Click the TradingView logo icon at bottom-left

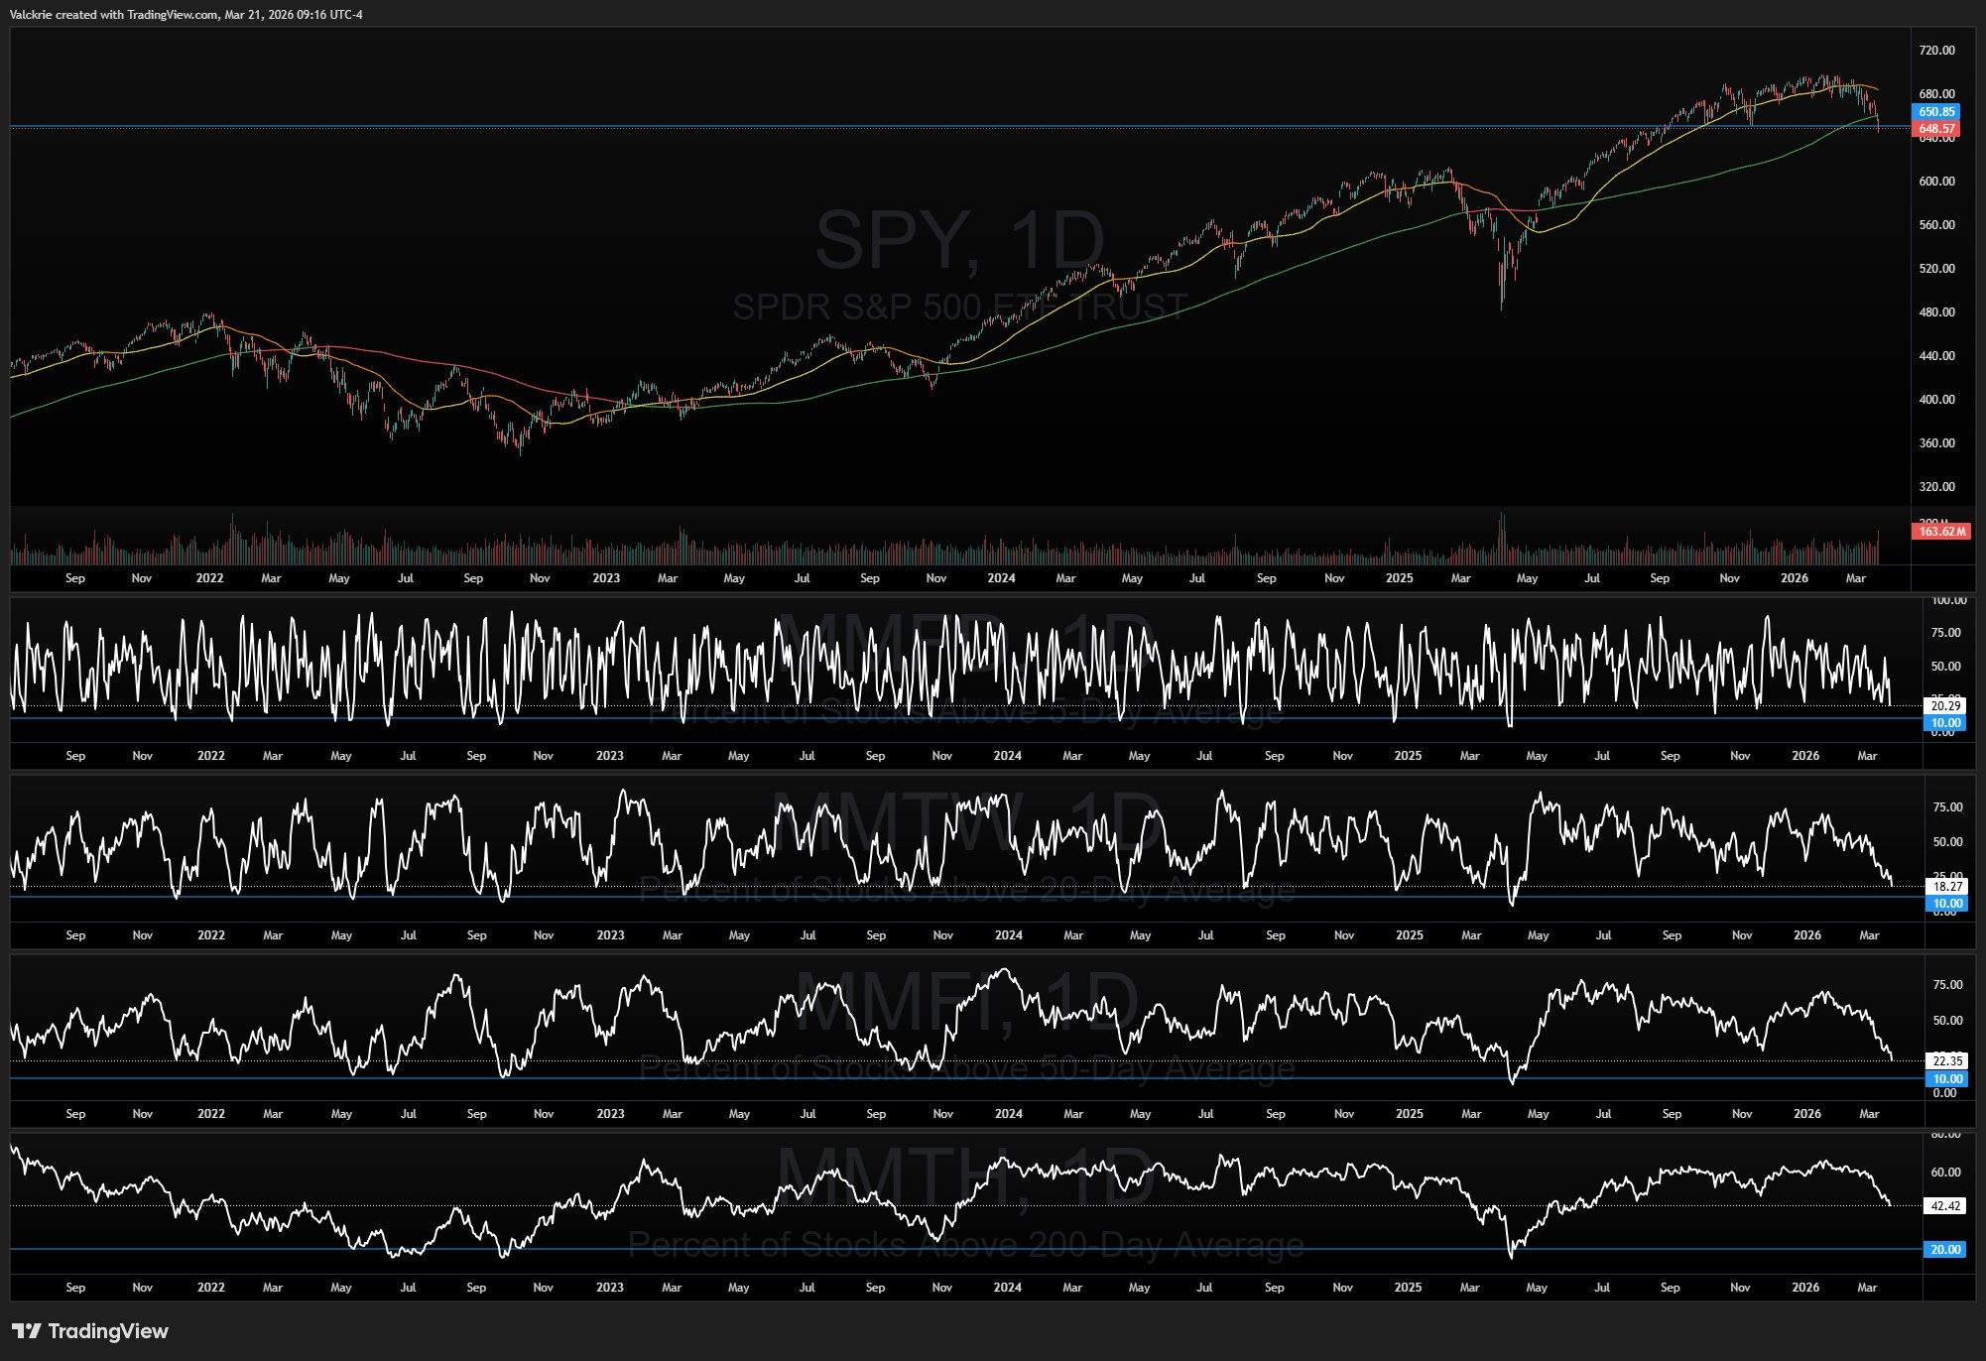(27, 1331)
